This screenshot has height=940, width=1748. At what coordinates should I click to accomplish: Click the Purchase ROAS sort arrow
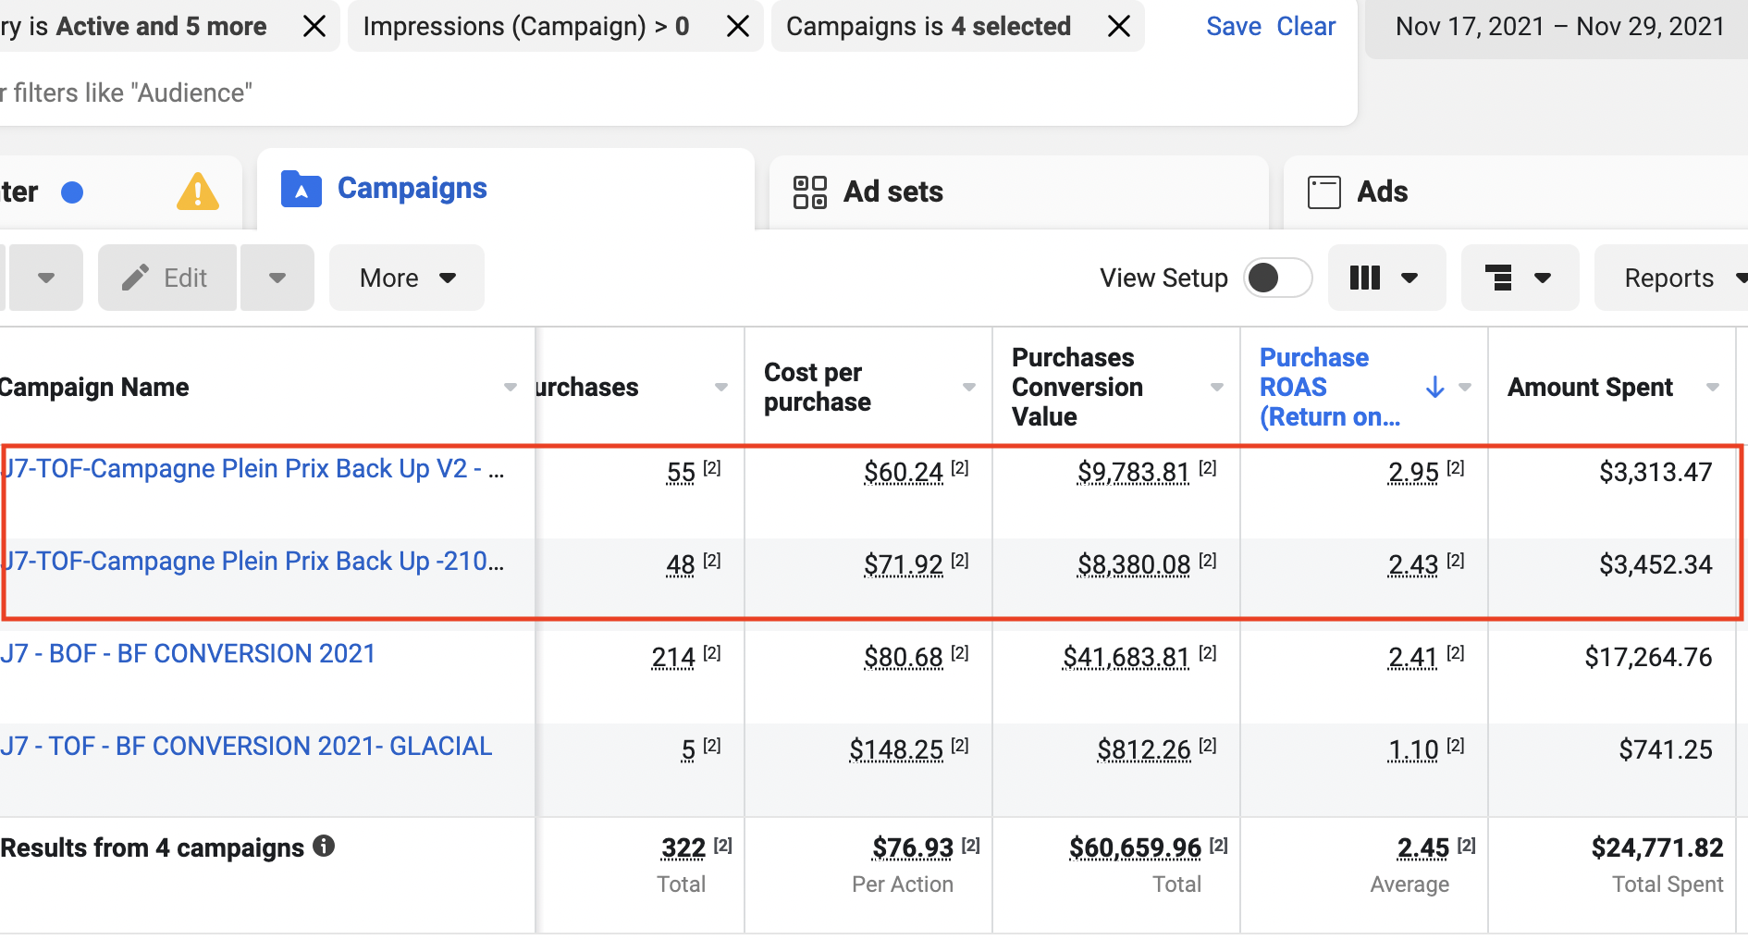[x=1434, y=387]
